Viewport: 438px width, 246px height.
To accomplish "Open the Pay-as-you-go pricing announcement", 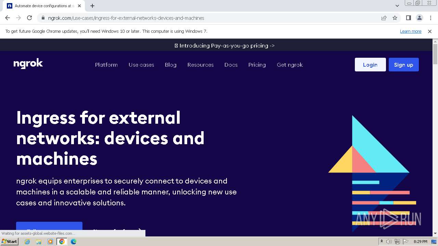I will point(224,45).
